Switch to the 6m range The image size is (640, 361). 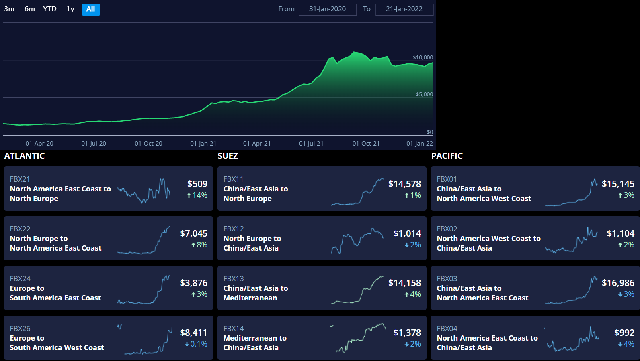pos(29,9)
